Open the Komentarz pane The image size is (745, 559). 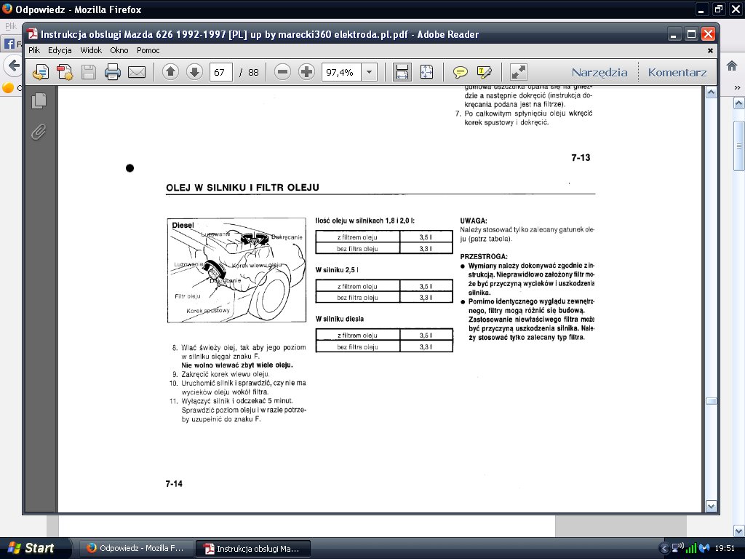pyautogui.click(x=677, y=72)
